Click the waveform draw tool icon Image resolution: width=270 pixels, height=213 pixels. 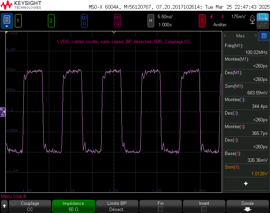[263, 25]
